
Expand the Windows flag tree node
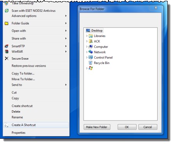coord(87,68)
